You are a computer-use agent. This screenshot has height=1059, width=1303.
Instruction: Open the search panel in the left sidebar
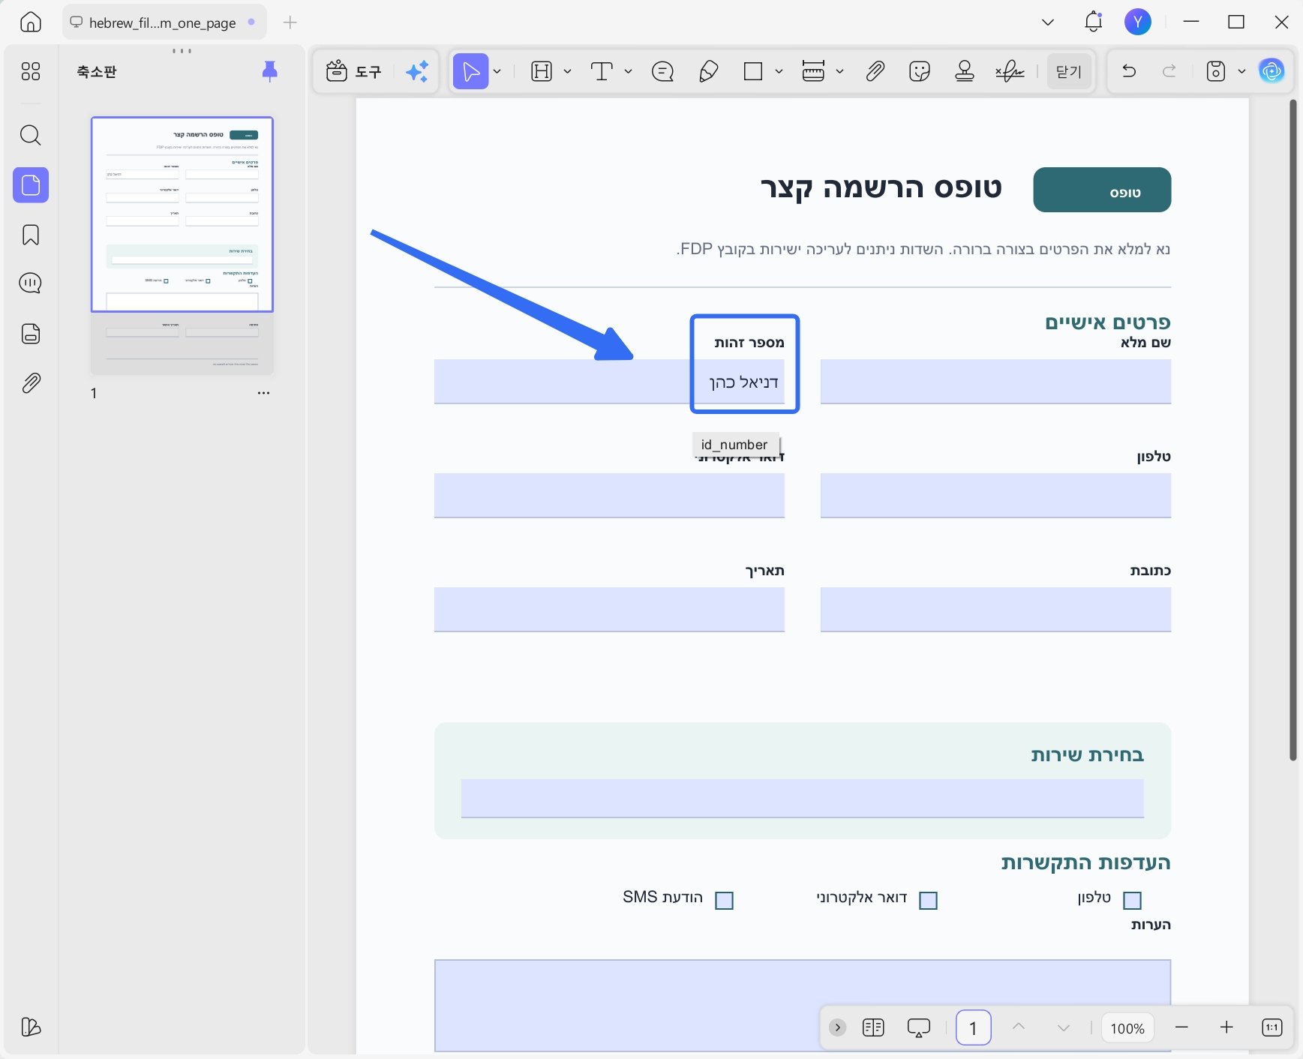(31, 135)
